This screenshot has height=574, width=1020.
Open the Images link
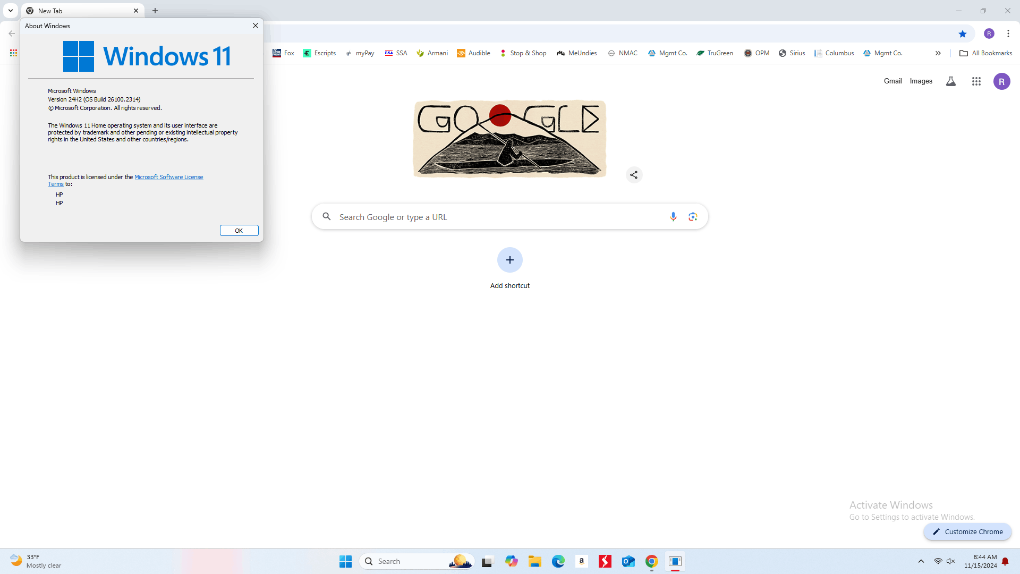click(x=921, y=81)
